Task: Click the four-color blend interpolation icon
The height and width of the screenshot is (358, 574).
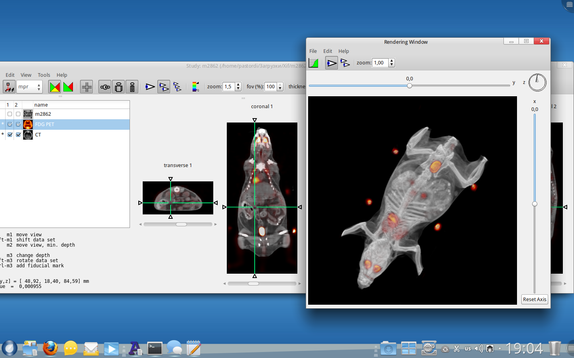Action: (55, 87)
